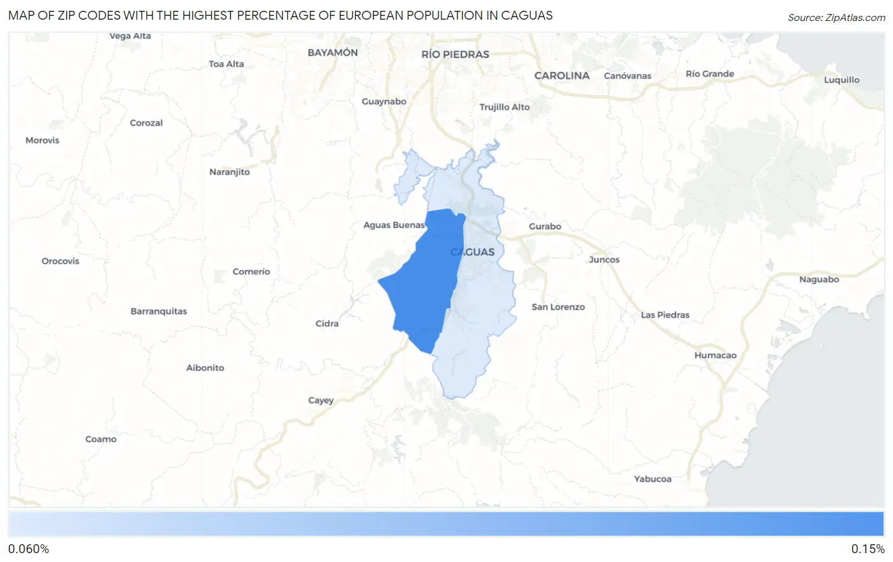Click the Yabucoa map label

[652, 479]
